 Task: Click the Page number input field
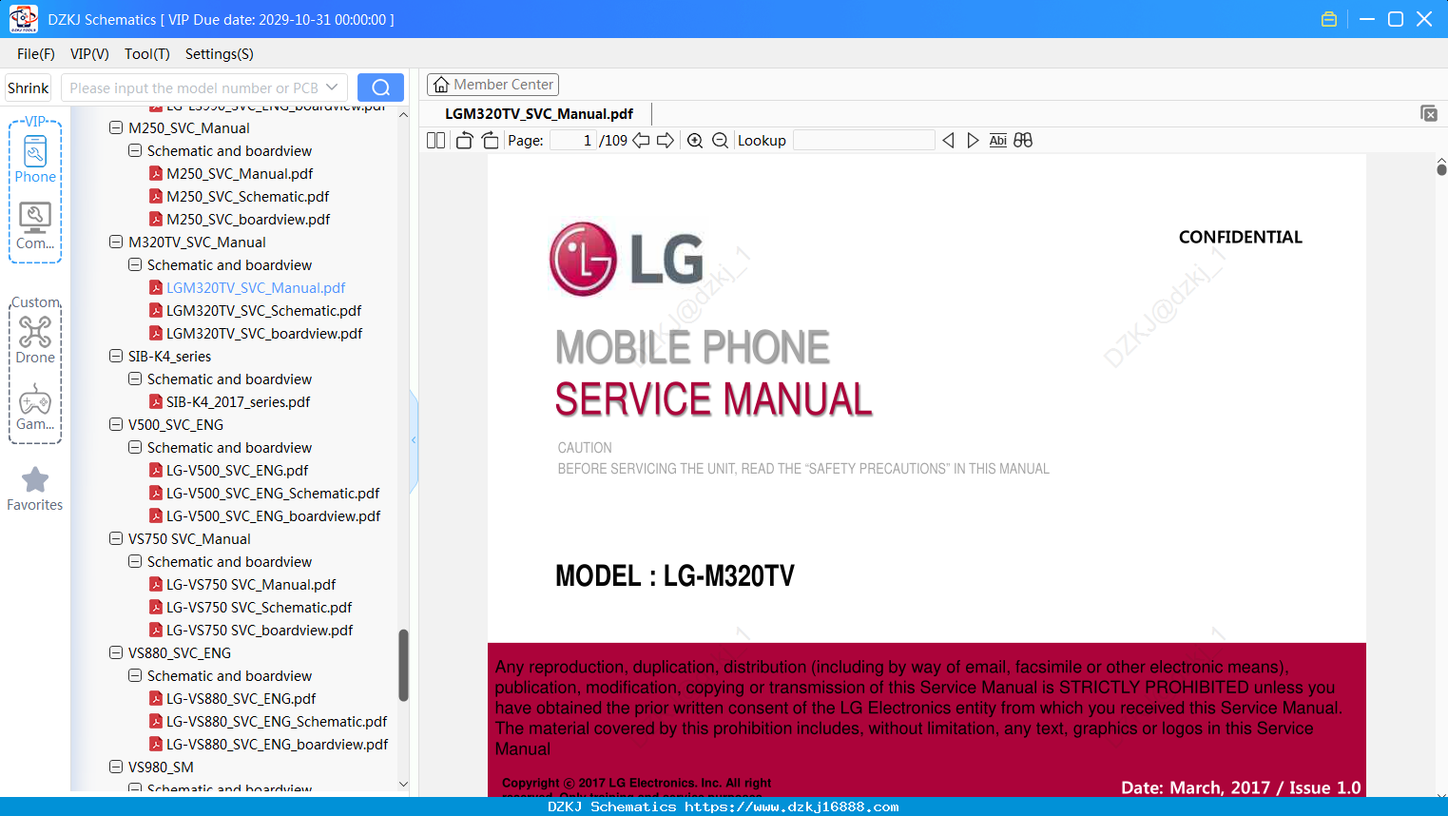click(573, 141)
